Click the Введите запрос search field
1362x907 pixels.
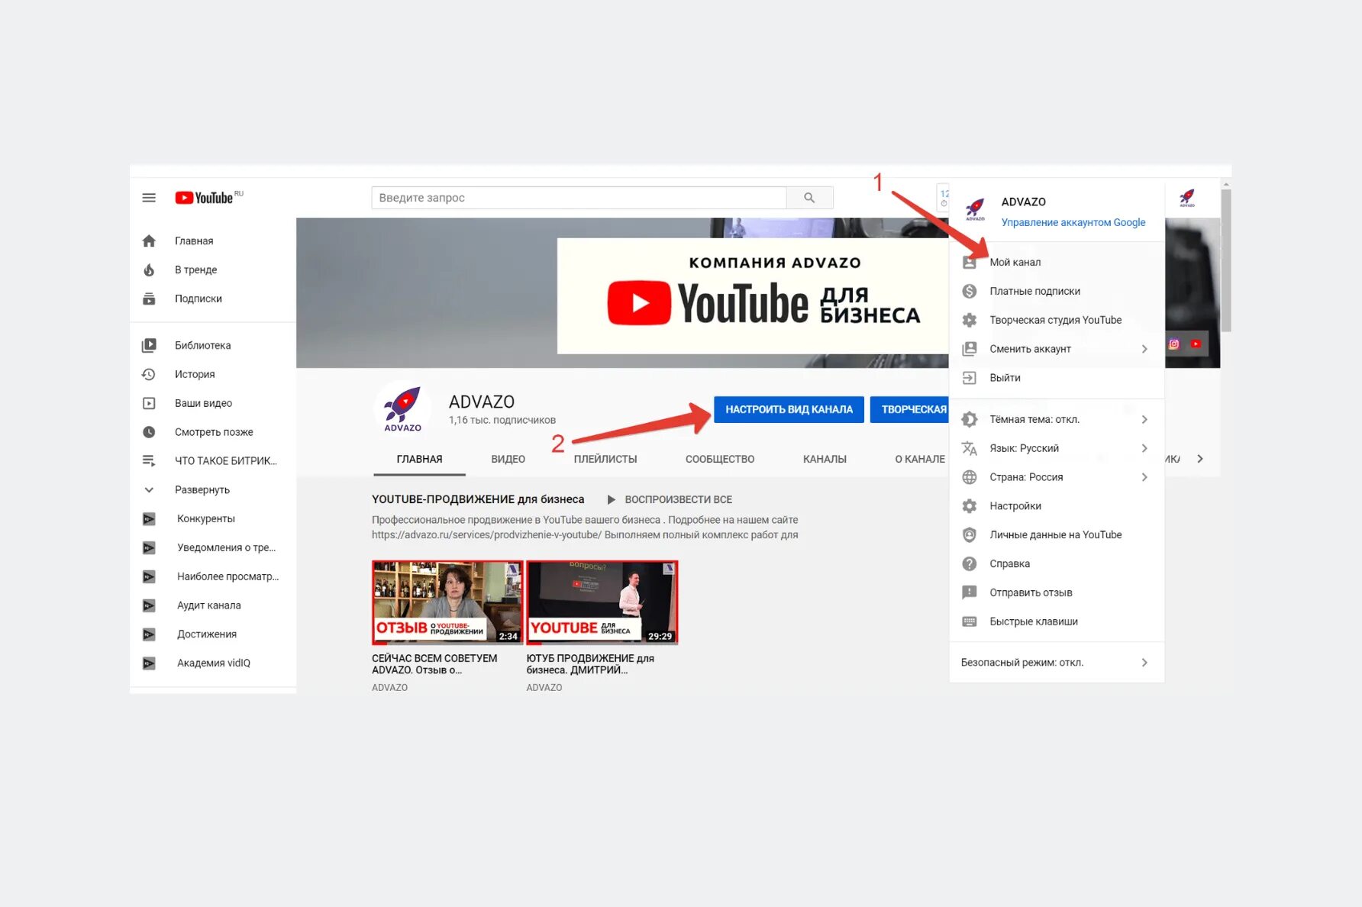pos(579,198)
